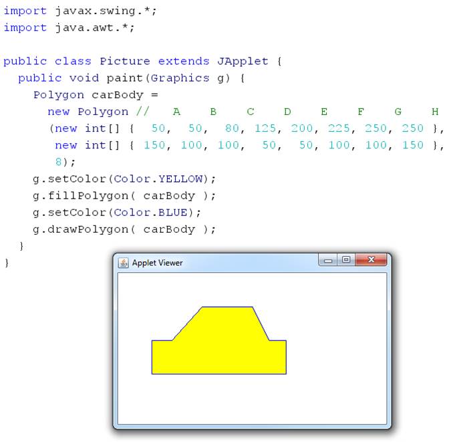The height and width of the screenshot is (442, 451).
Task: Click comment letter H
Action: click(435, 112)
